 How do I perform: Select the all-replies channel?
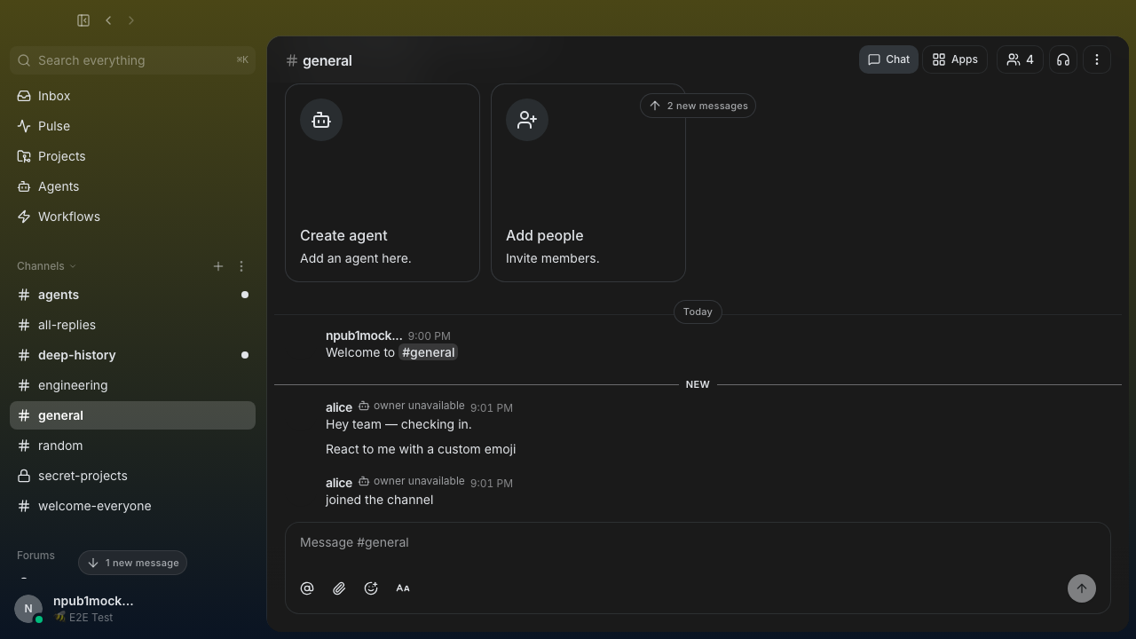pos(133,325)
